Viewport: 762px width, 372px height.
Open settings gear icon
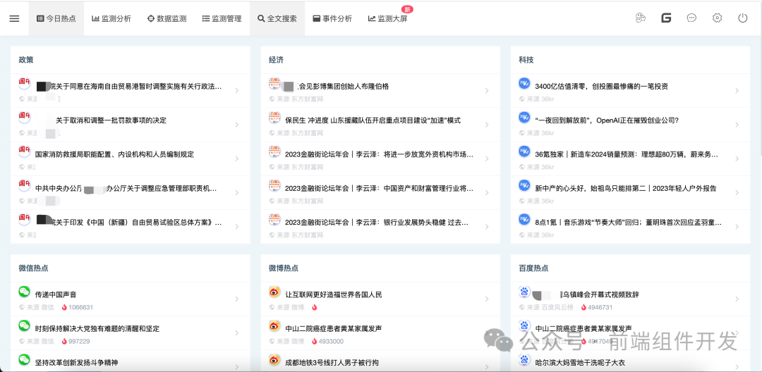[x=717, y=18]
